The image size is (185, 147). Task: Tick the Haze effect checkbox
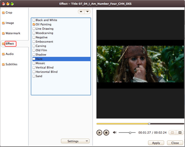(x=34, y=59)
